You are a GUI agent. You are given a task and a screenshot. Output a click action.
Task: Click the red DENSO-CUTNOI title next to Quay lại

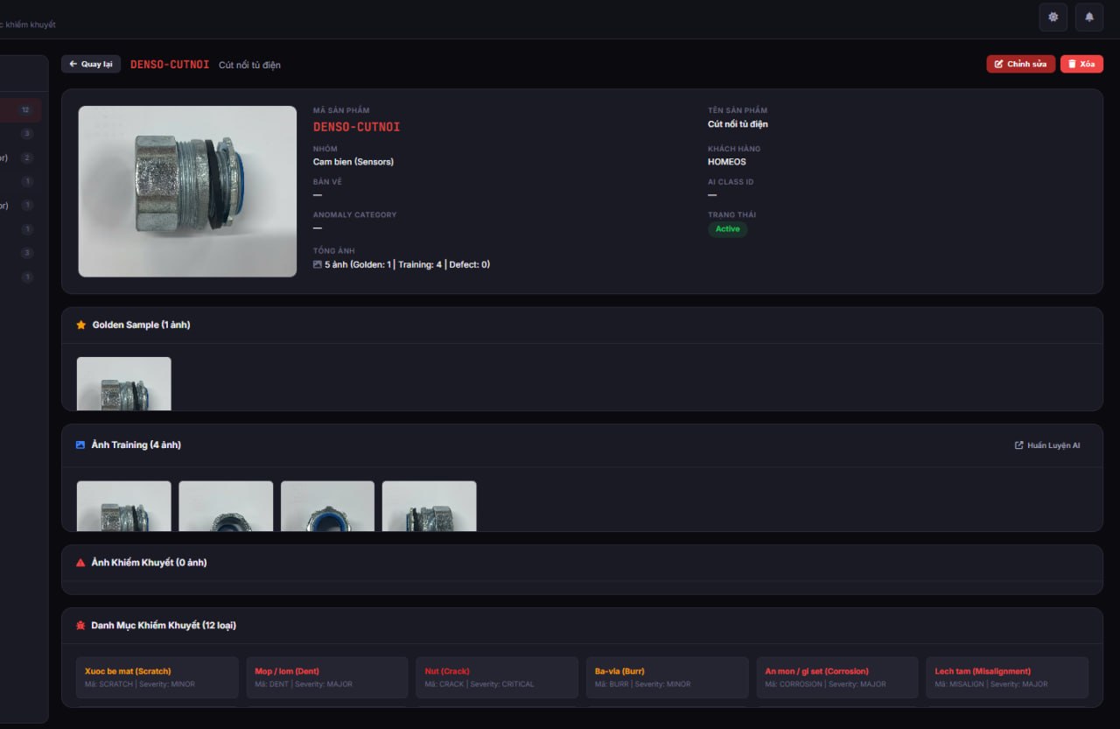coord(170,65)
